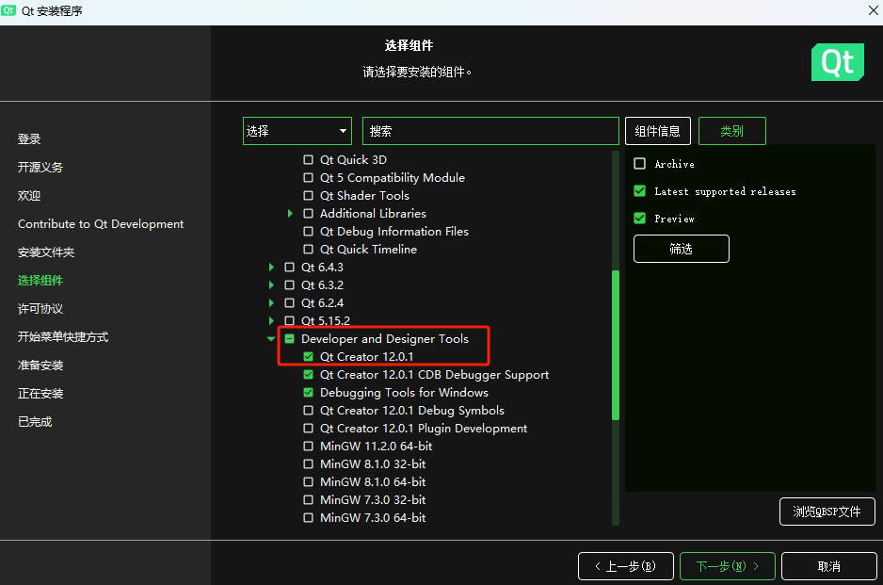Select the MinGW 11.2.0 64-bit checkbox
The image size is (883, 585).
pos(308,446)
